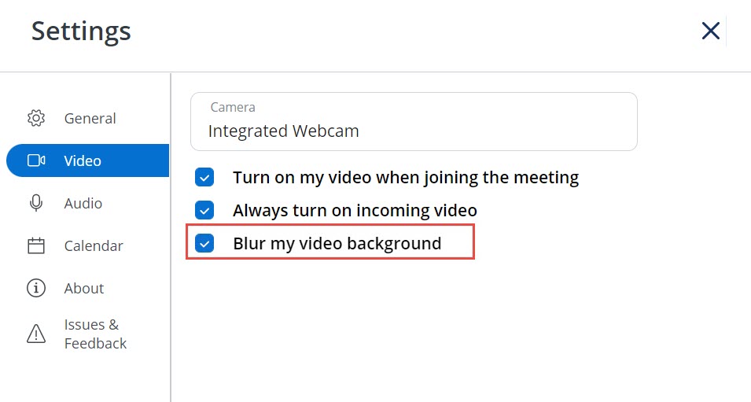Open Issues & Feedback section
The height and width of the screenshot is (402, 751).
[87, 334]
